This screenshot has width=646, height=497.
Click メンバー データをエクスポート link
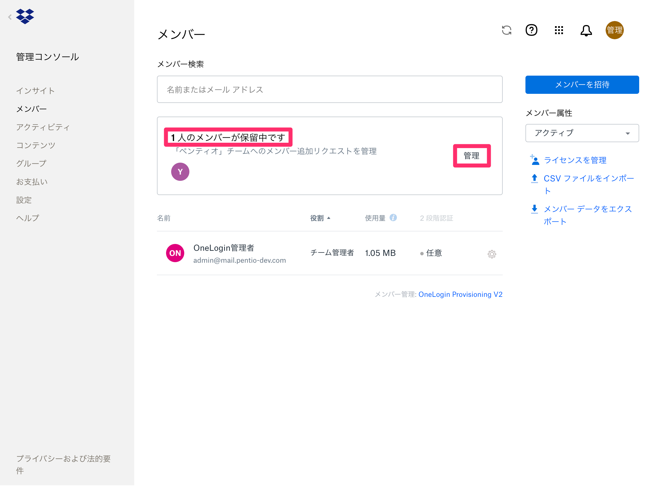(588, 215)
